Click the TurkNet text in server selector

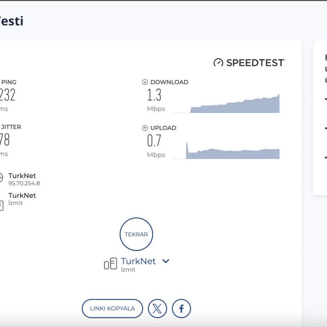138,261
